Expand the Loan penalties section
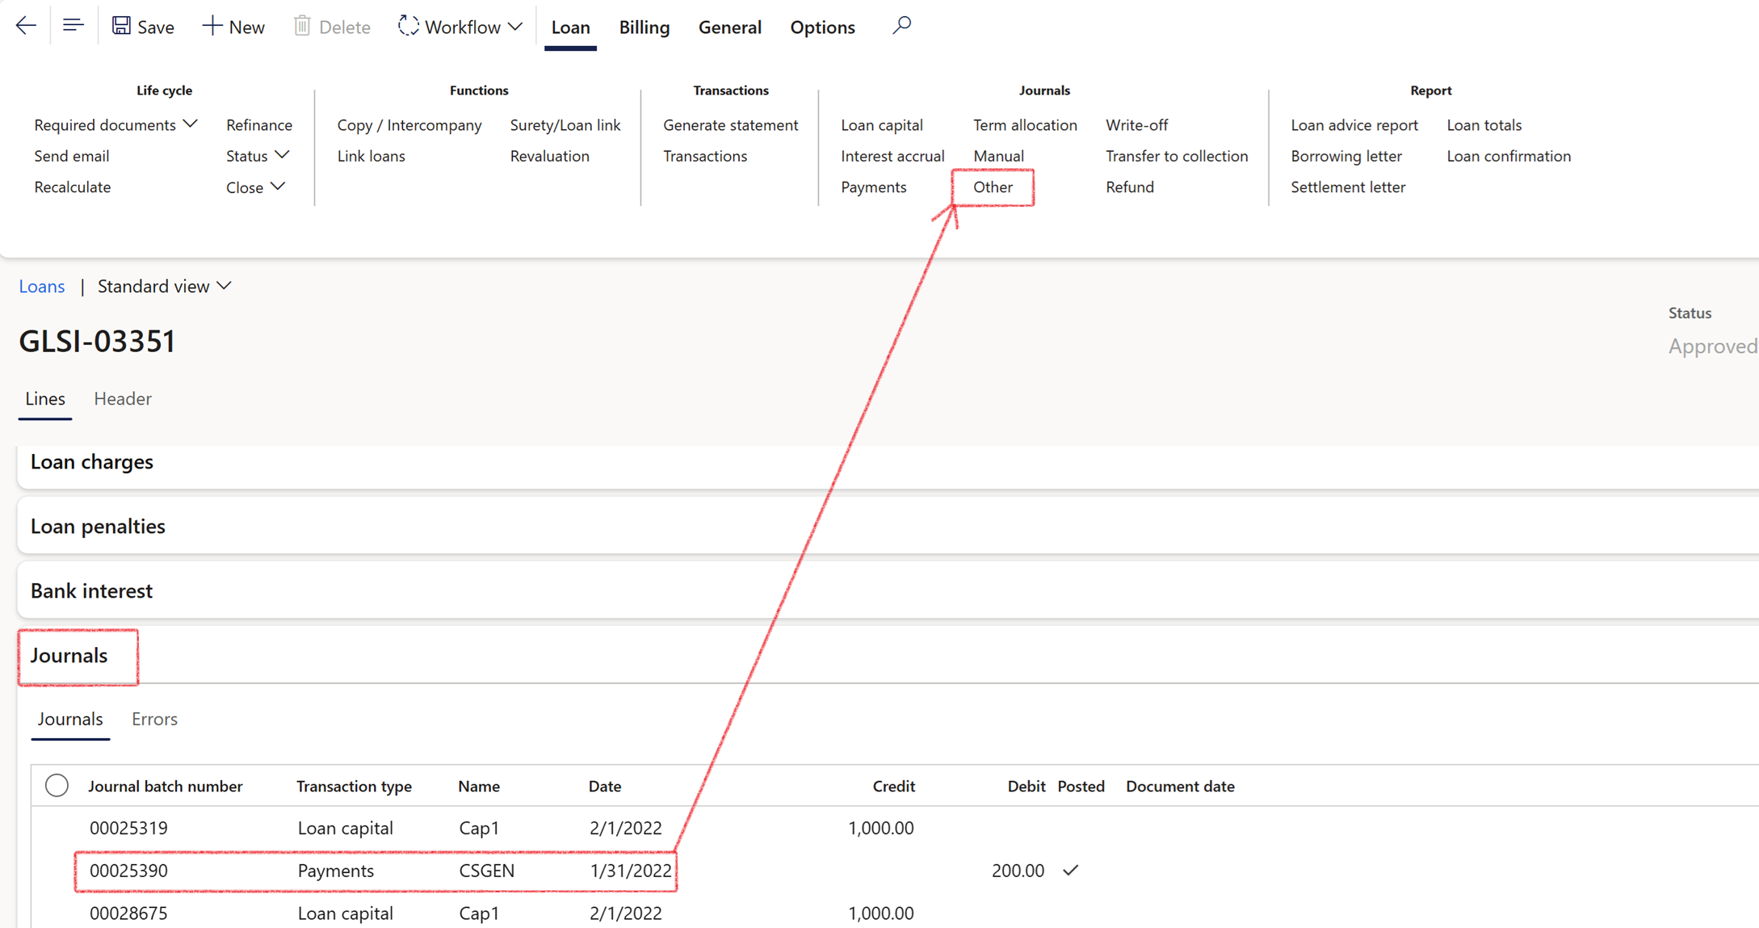Viewport: 1759px width, 928px height. point(98,526)
